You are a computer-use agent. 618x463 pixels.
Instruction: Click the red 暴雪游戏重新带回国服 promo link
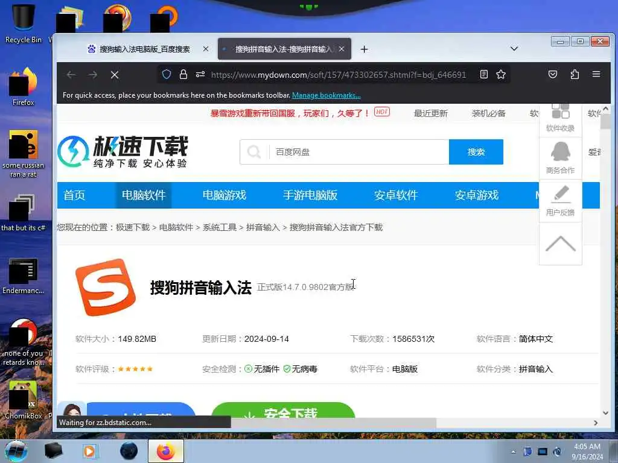290,113
